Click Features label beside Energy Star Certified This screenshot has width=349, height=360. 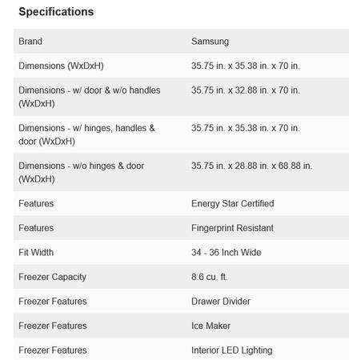36,204
